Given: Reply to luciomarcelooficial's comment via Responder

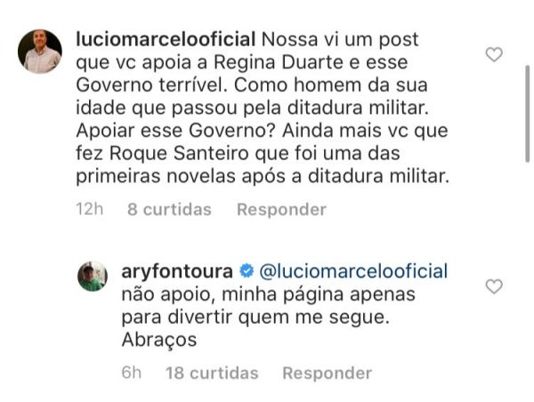Looking at the screenshot, I should point(281,209).
